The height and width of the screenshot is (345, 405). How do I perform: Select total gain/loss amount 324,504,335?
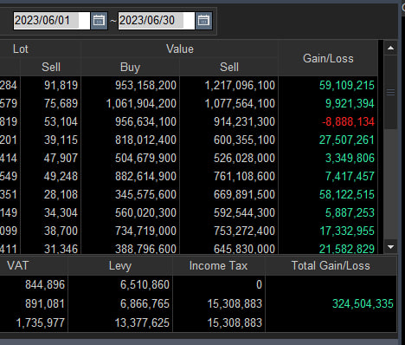[363, 303]
